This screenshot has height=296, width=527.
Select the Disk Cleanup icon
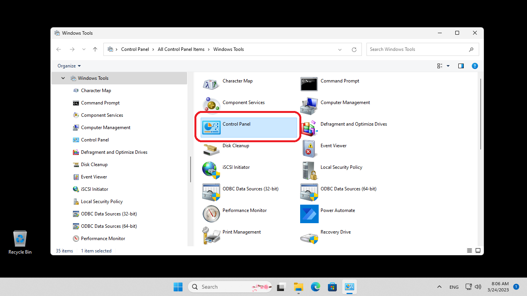211,149
